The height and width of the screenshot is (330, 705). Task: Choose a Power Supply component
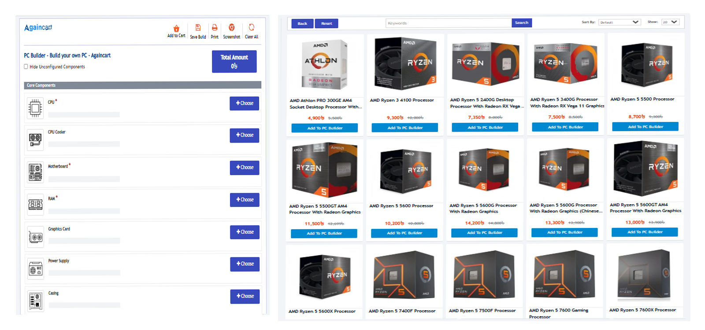[245, 264]
